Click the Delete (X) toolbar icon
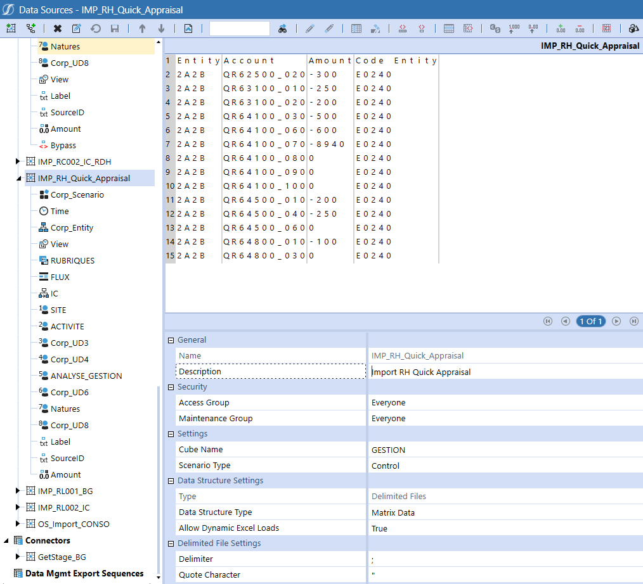This screenshot has height=584, width=643. click(x=58, y=29)
